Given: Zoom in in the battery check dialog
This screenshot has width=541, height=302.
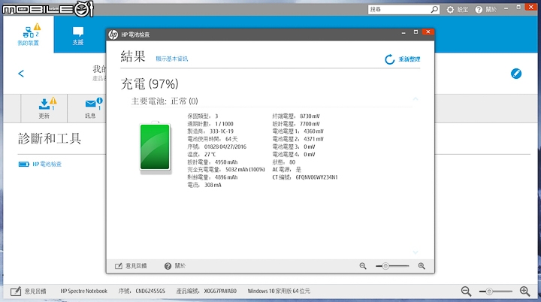Looking at the screenshot, I should click(x=422, y=266).
